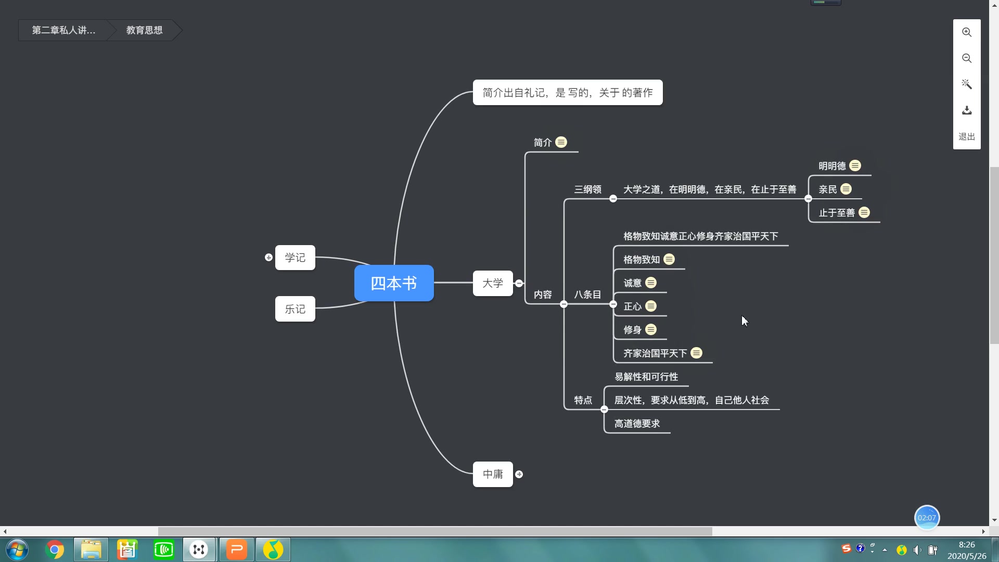Click the magic wand beautify icon
The image size is (999, 562).
coord(967,84)
